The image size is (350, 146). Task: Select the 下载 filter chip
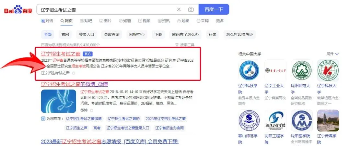pyautogui.click(x=158, y=35)
